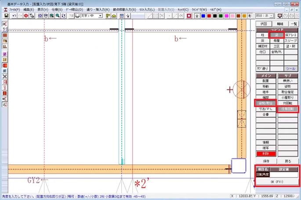Click the 横使い sub button

(287, 81)
